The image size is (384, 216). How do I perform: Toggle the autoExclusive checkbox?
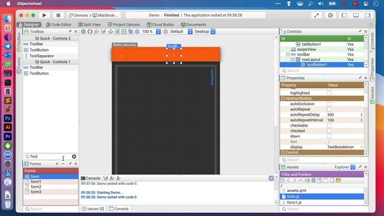point(329,104)
